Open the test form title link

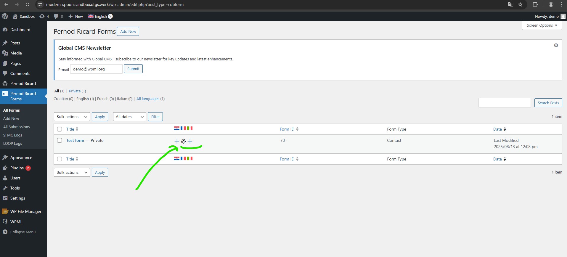click(75, 140)
